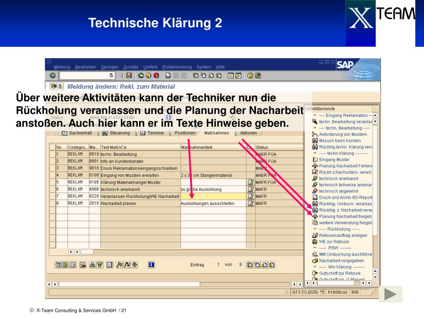Click first entry page icon next to Eintrag
Image resolution: width=424 pixels, height=318 pixels.
pos(249,265)
